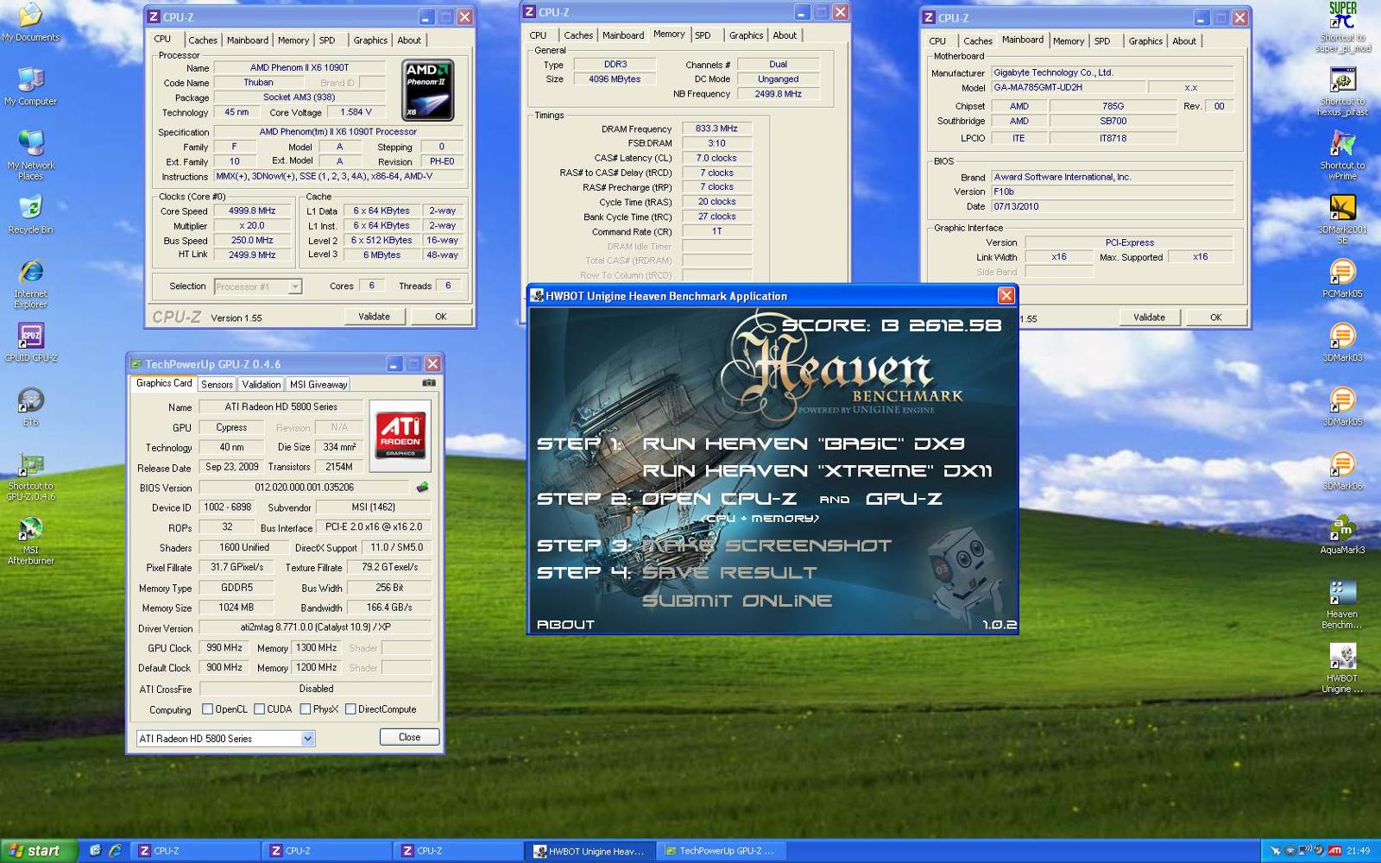This screenshot has height=863, width=1381.
Task: Close the HWBOT Heaven Benchmark window
Action: point(1006,296)
